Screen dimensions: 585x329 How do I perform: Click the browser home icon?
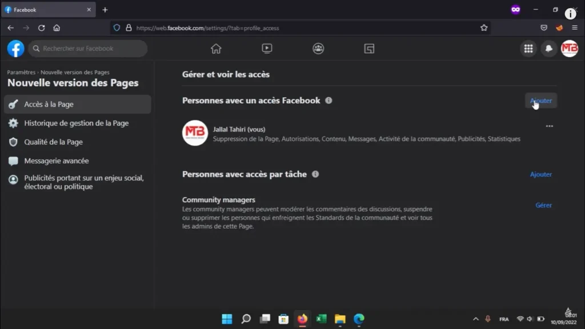57,28
